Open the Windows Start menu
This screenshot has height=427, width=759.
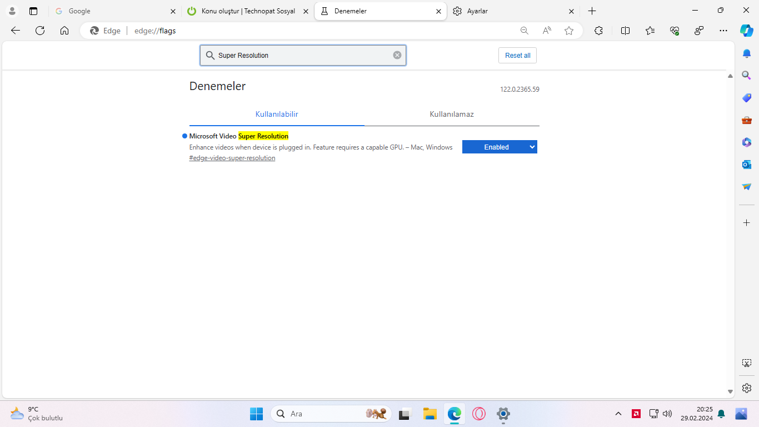coord(256,414)
